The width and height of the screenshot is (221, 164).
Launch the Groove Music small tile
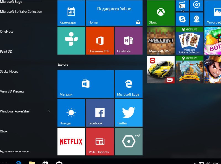(197, 6)
